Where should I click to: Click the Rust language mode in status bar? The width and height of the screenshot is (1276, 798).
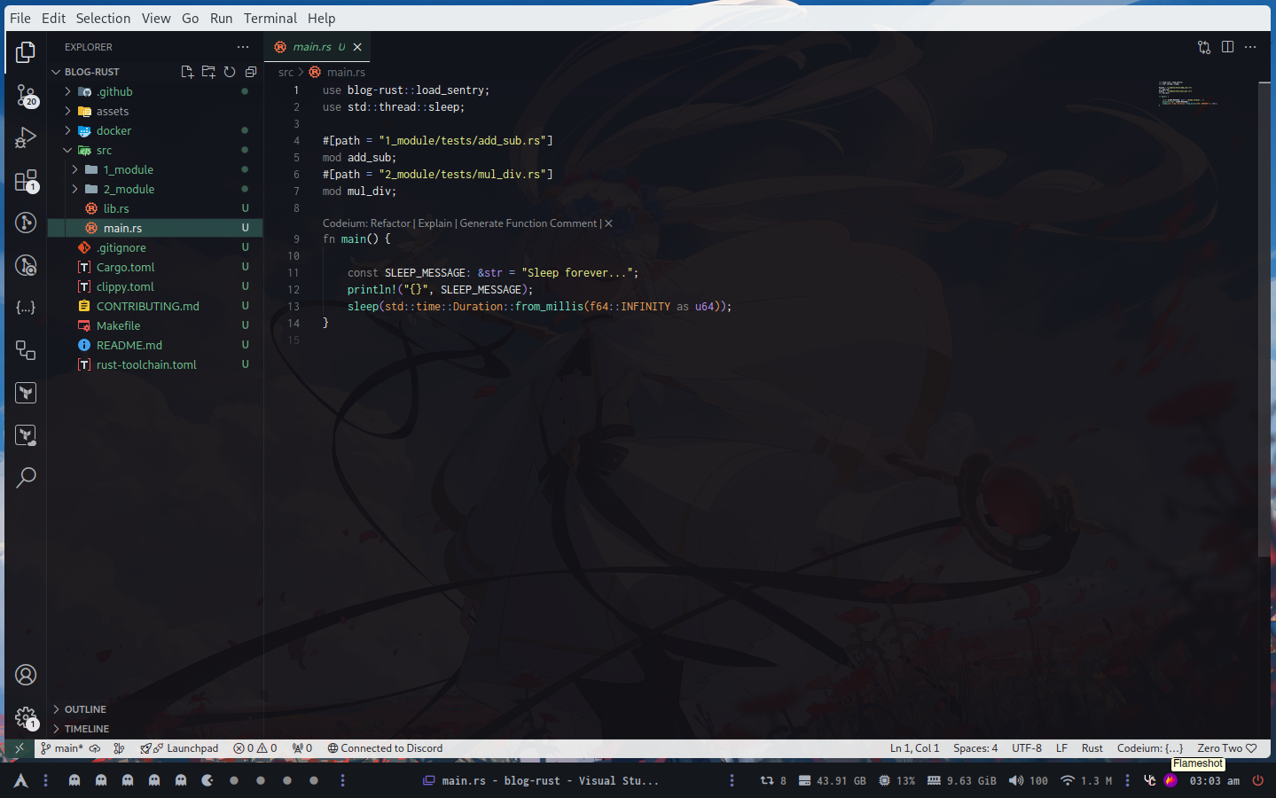click(1092, 748)
